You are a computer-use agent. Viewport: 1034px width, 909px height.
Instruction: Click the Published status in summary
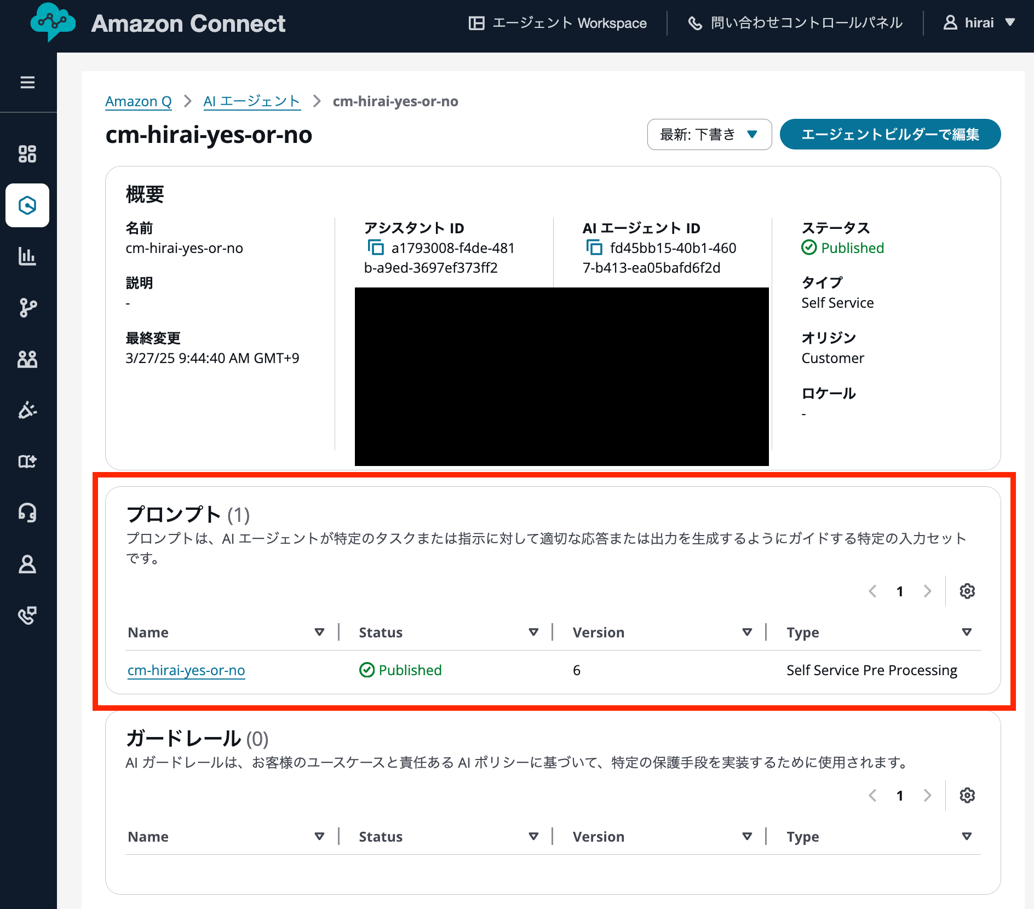(x=843, y=248)
